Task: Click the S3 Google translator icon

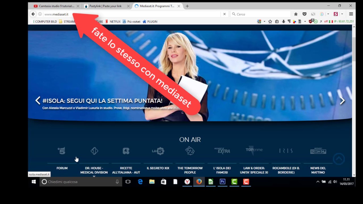Action: pyautogui.click(x=259, y=22)
